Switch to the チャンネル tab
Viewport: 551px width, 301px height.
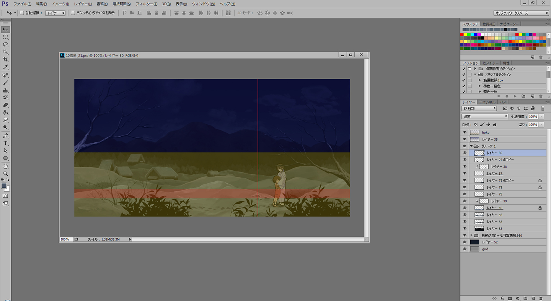(487, 102)
